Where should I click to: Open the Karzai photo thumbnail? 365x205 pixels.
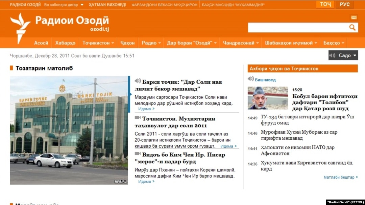click(268, 98)
